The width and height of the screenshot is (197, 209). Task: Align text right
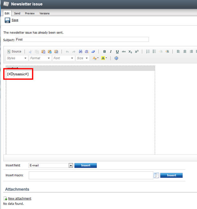tap(191, 51)
